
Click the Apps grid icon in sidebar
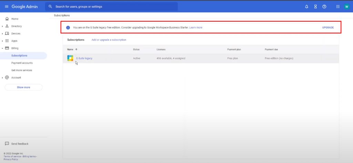point(7,41)
